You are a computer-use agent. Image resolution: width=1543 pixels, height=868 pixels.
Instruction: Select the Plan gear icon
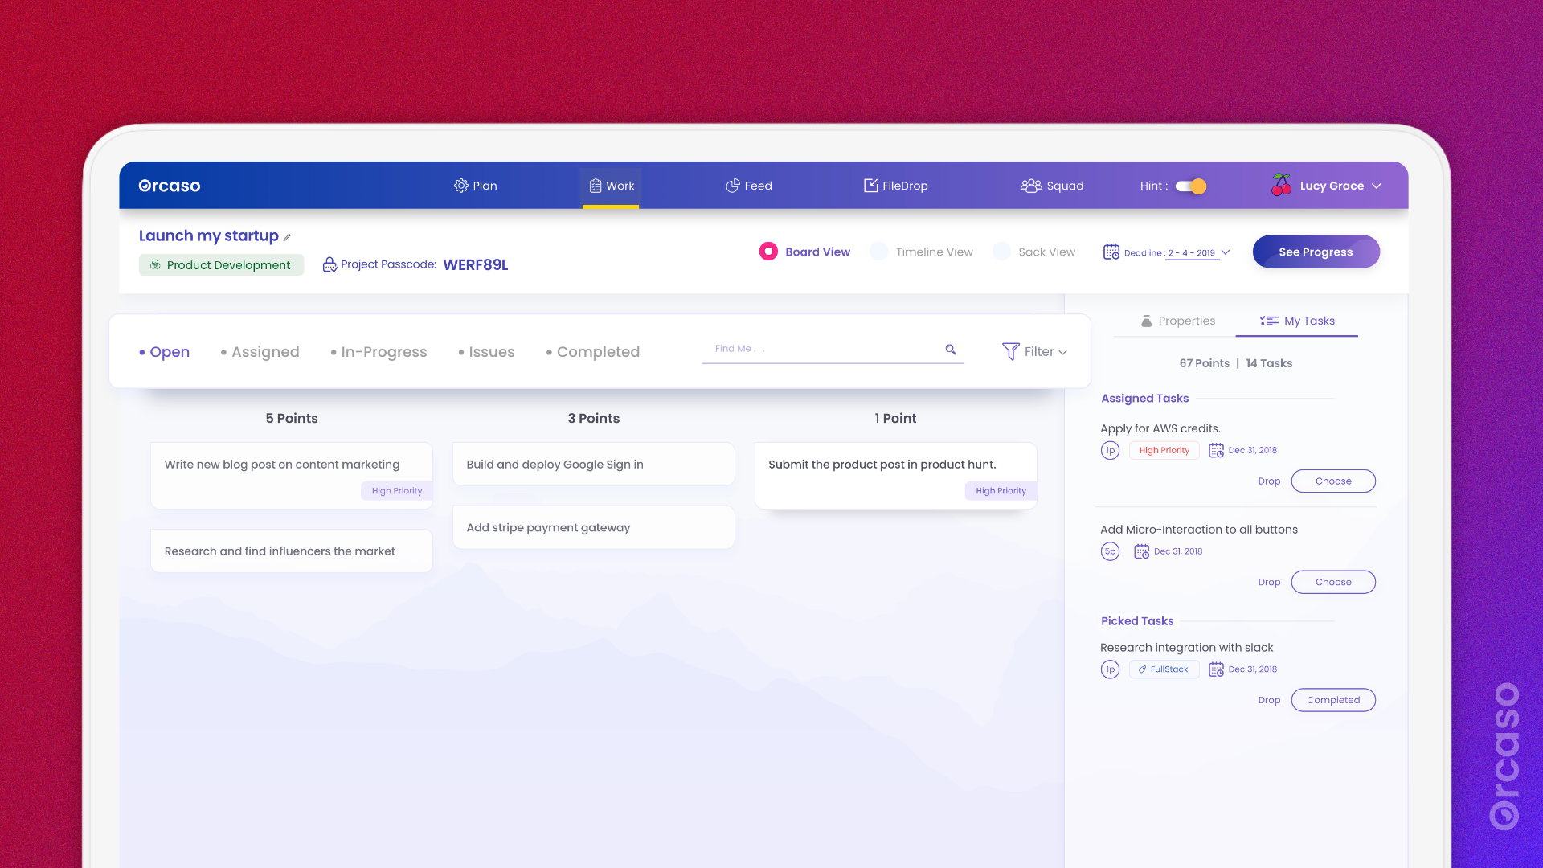[x=461, y=186]
